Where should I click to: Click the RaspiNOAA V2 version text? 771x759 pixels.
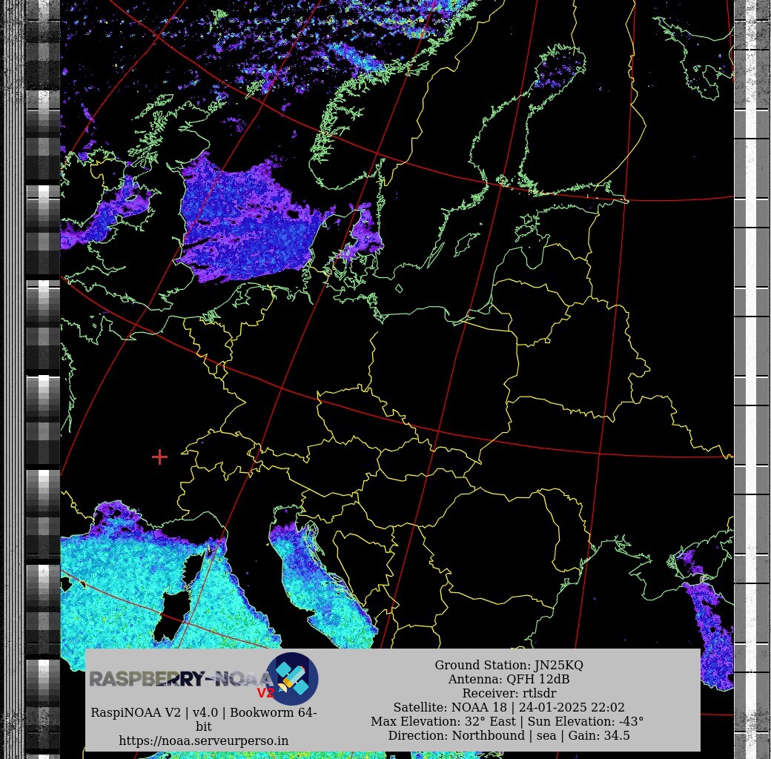(x=204, y=712)
